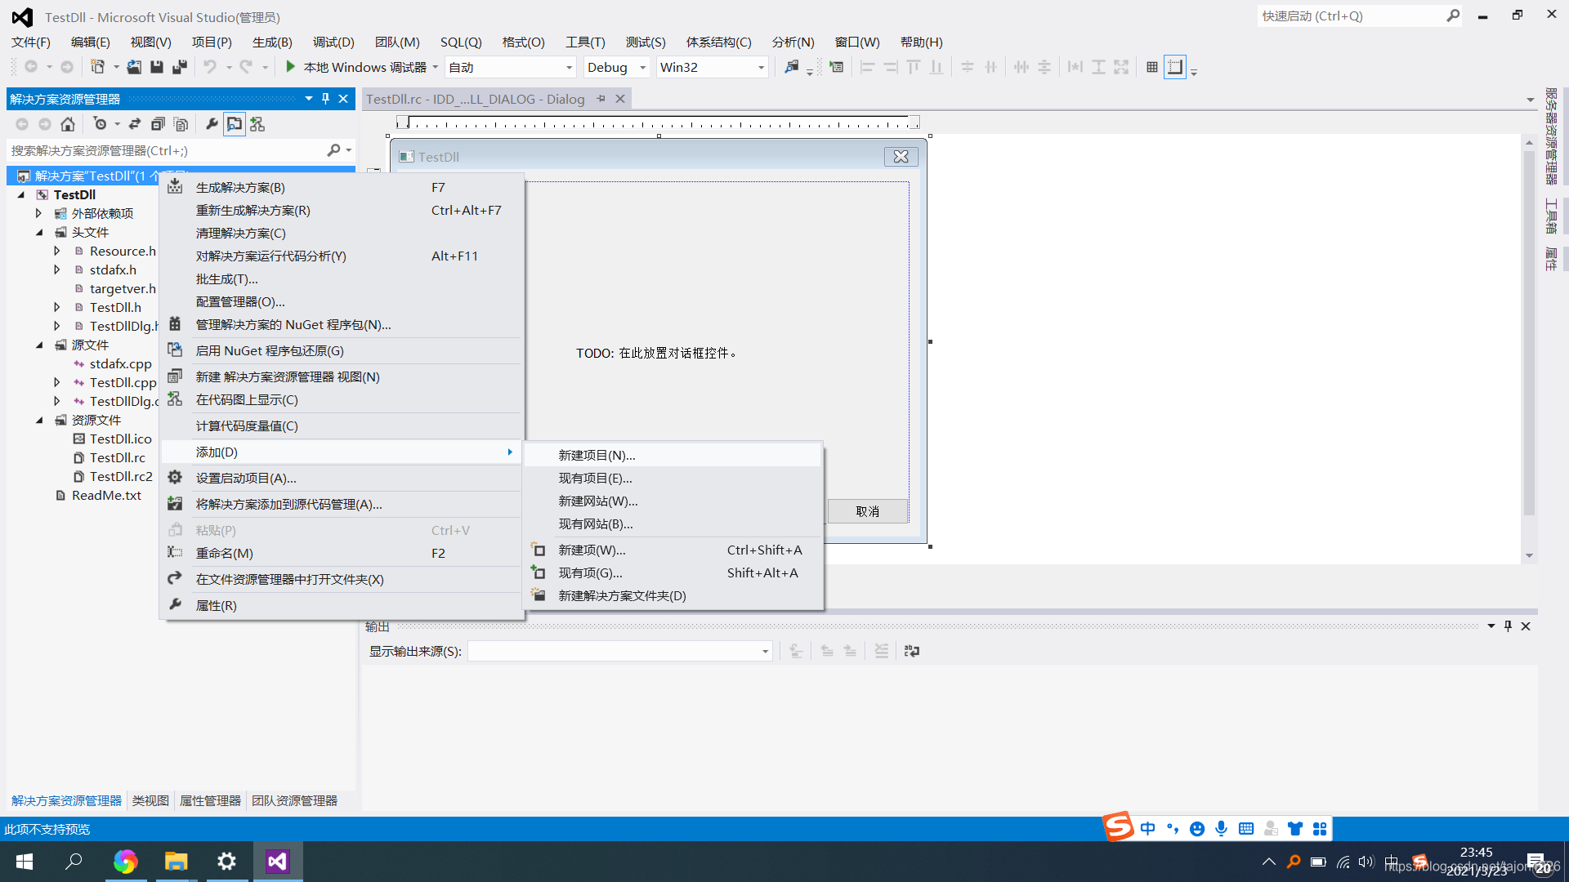Expand the Resource.h tree node
The width and height of the screenshot is (1569, 882).
57,251
